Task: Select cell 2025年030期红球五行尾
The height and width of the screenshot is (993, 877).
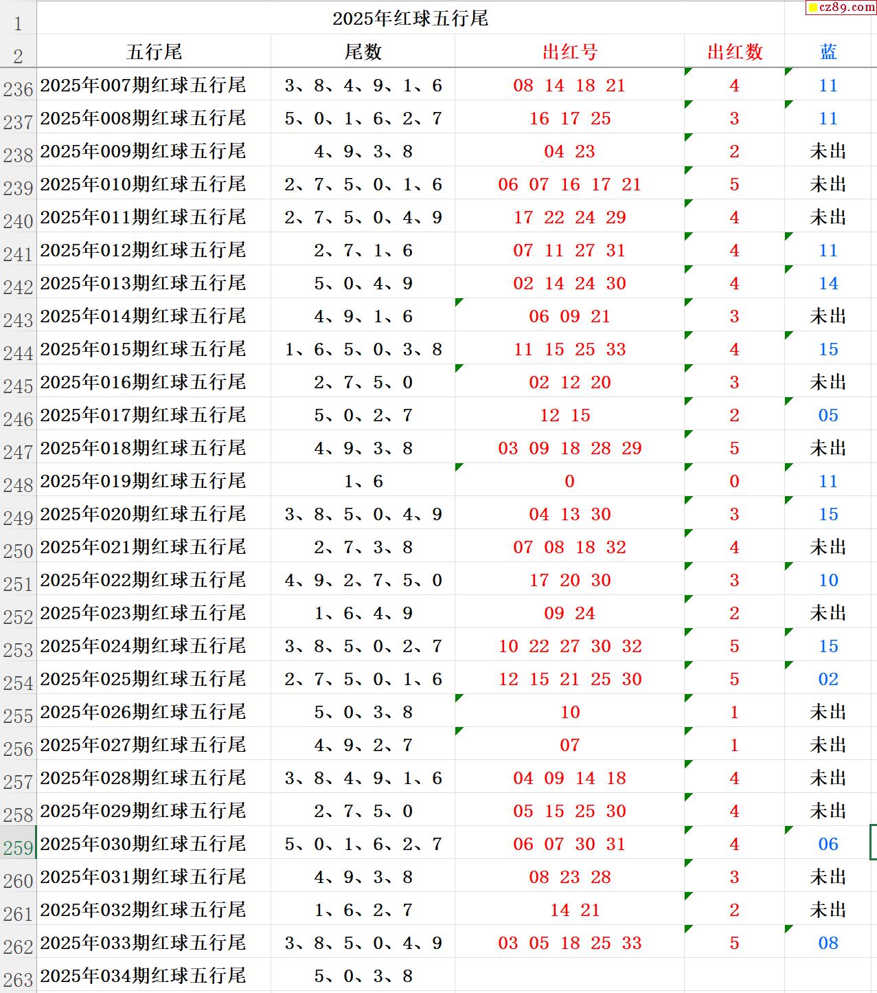Action: pyautogui.click(x=154, y=843)
